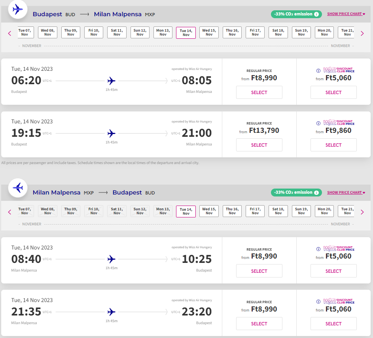
Task: Pick Thu 16 Nov return date
Action: click(x=232, y=211)
